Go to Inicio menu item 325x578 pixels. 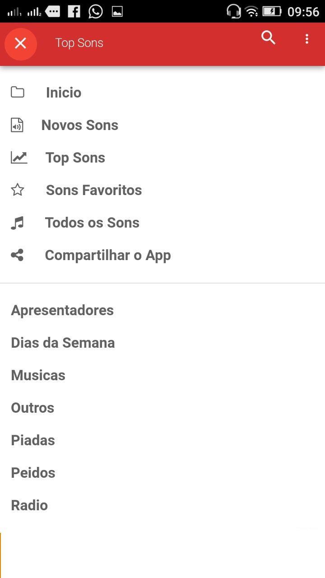point(64,93)
